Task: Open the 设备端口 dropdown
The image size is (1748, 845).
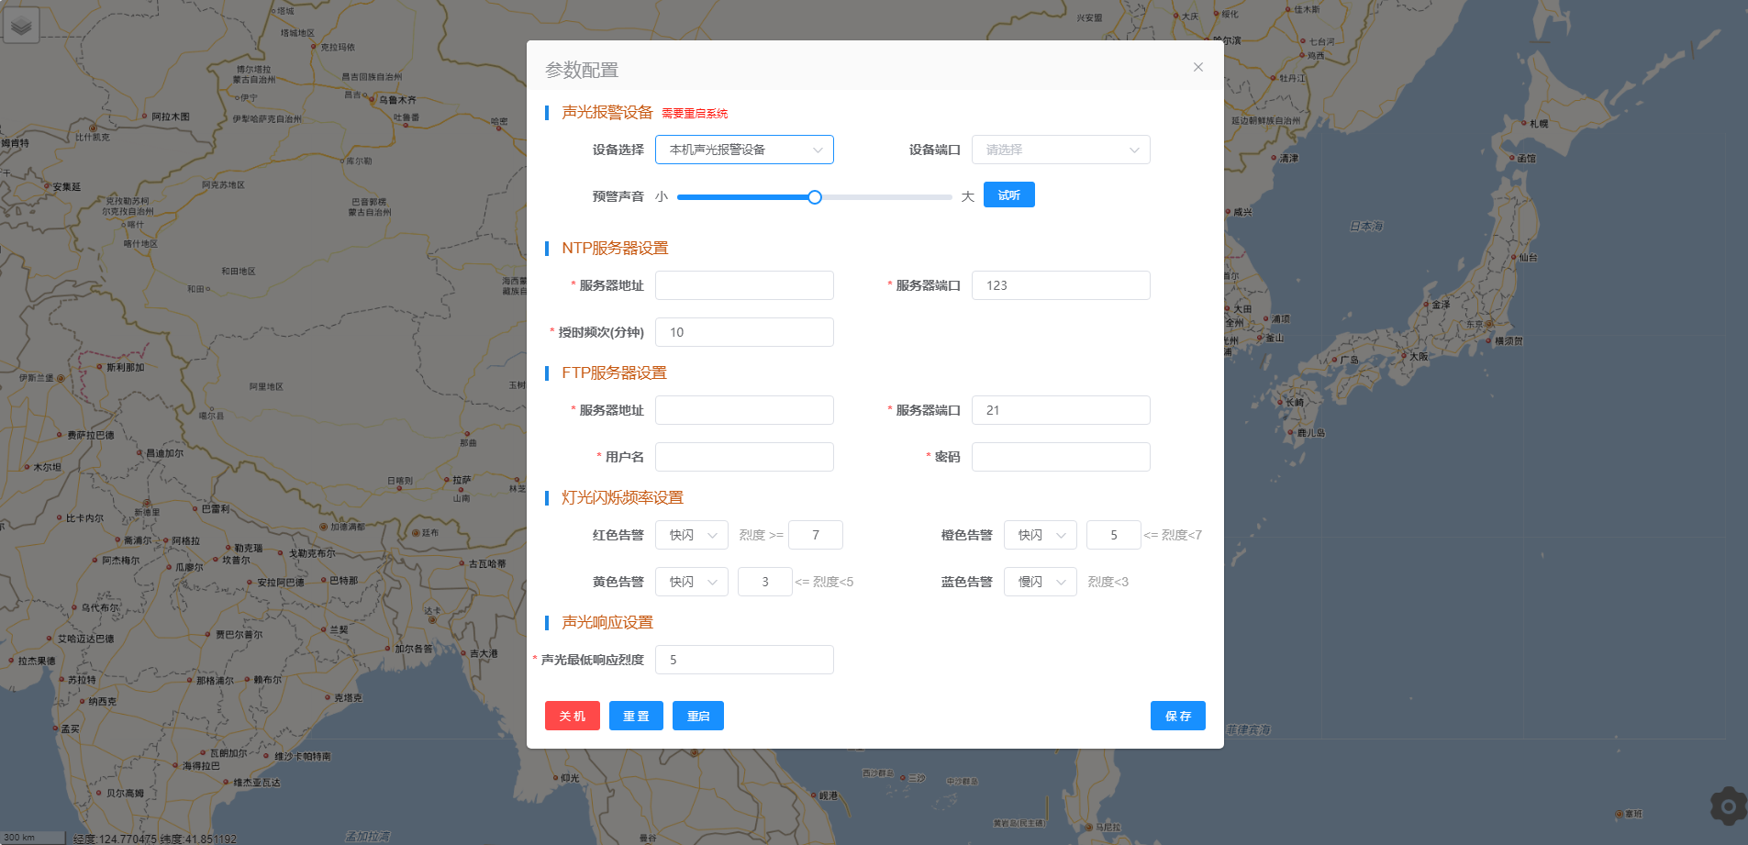Action: [1060, 150]
